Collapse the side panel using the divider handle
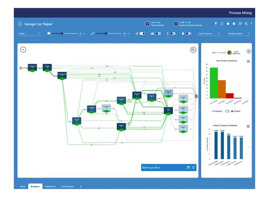 pyautogui.click(x=200, y=110)
